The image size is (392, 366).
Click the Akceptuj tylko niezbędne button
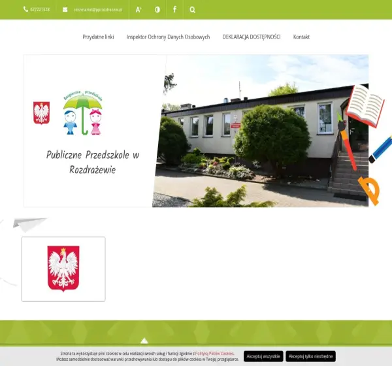pos(310,356)
